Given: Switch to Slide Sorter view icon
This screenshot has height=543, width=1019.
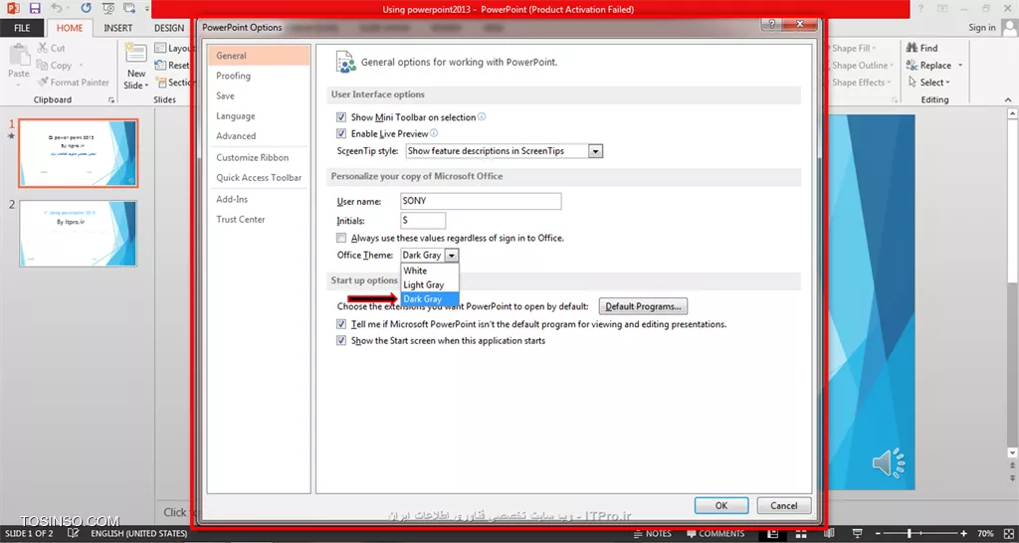Looking at the screenshot, I should (x=801, y=533).
